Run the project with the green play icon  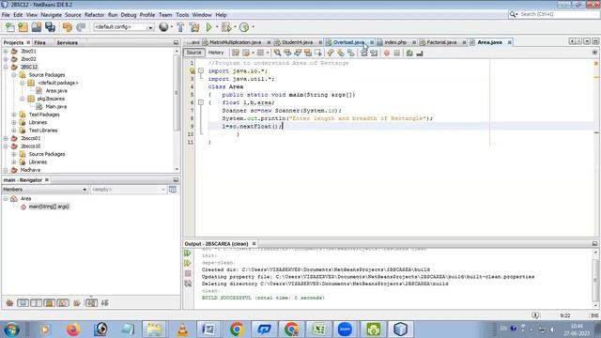click(208, 27)
